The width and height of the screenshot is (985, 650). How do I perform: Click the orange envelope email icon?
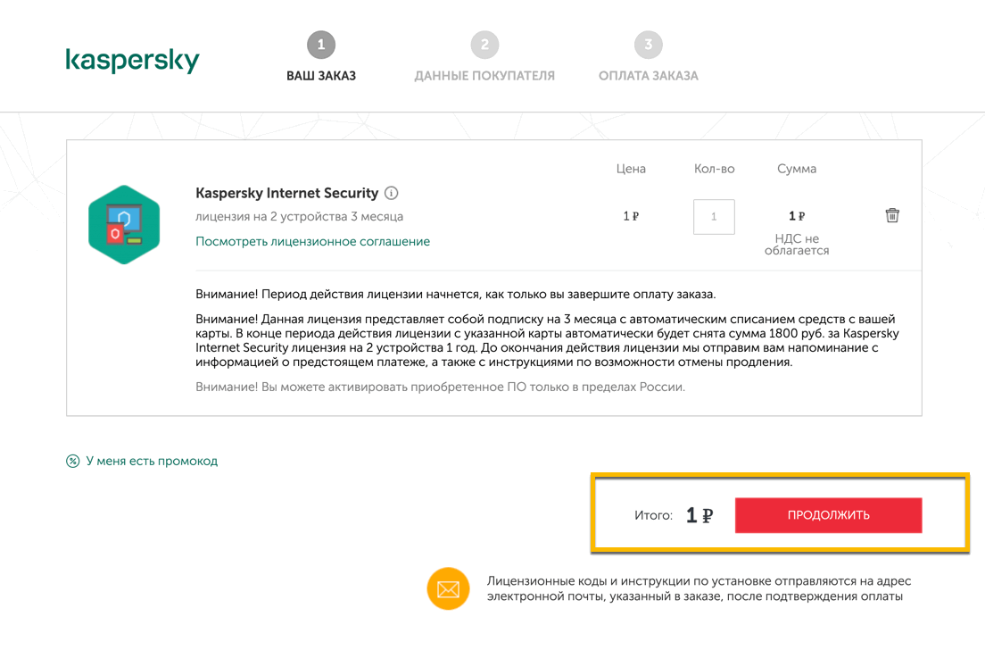[448, 589]
